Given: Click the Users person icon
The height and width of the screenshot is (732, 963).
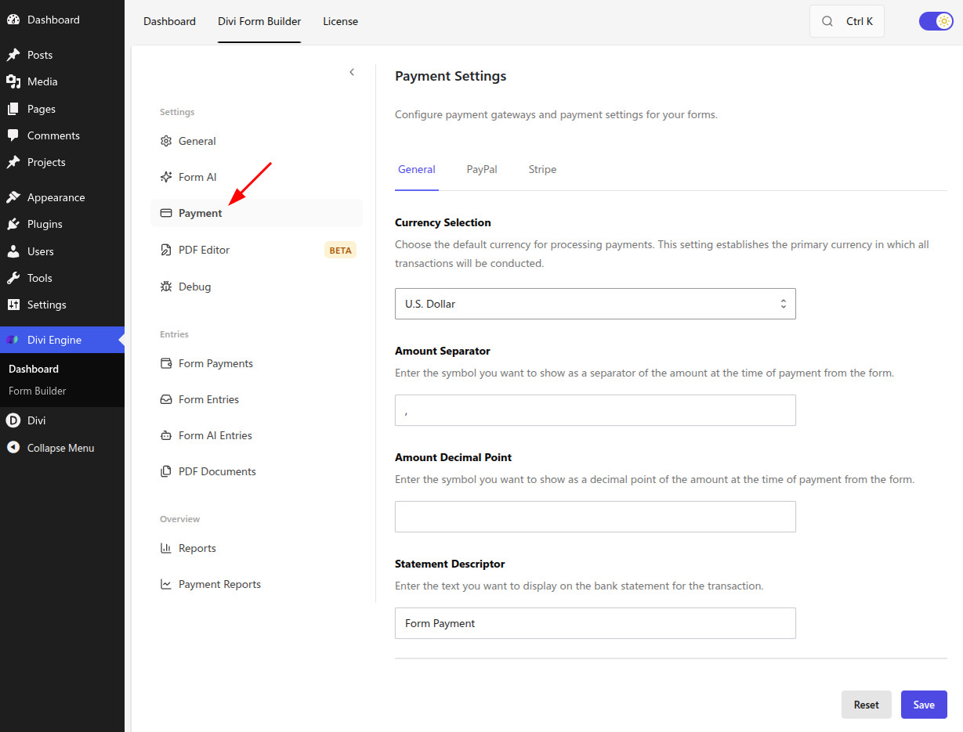Looking at the screenshot, I should [x=13, y=251].
